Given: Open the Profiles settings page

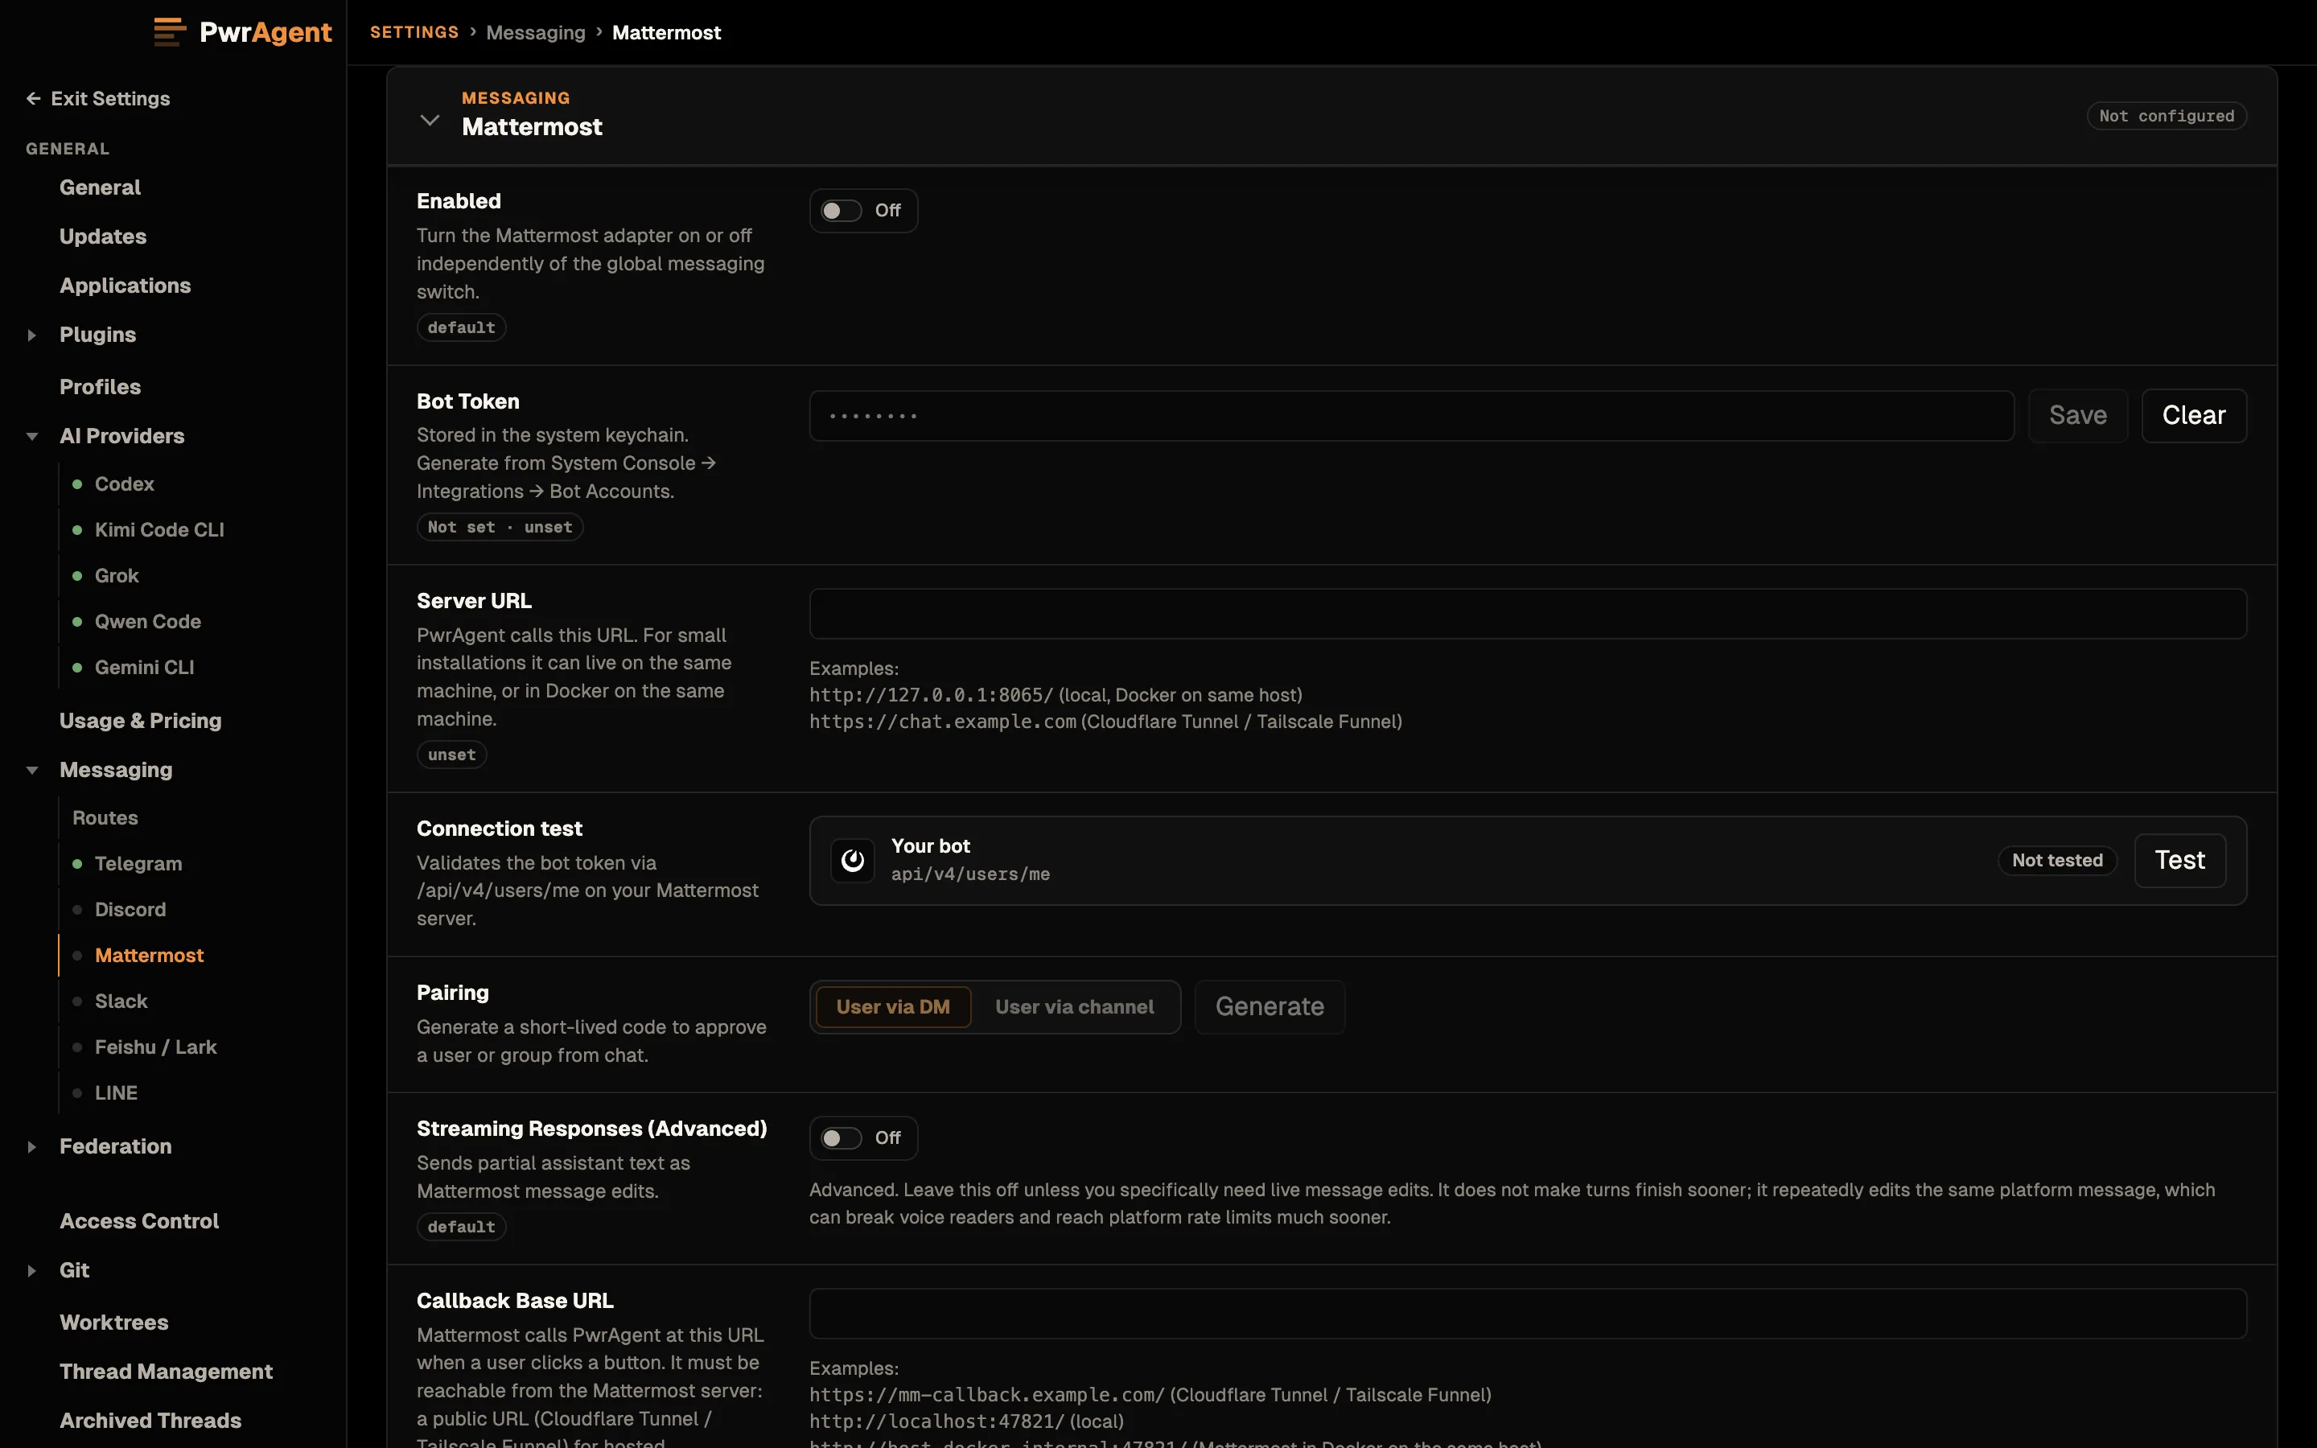Looking at the screenshot, I should [x=100, y=387].
